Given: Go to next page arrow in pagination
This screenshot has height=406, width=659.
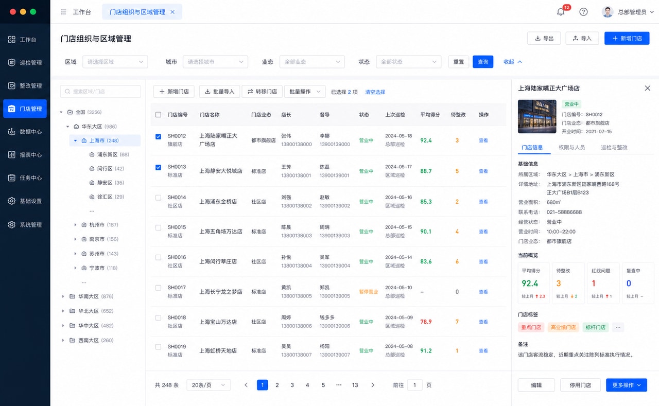Looking at the screenshot, I should [x=373, y=385].
